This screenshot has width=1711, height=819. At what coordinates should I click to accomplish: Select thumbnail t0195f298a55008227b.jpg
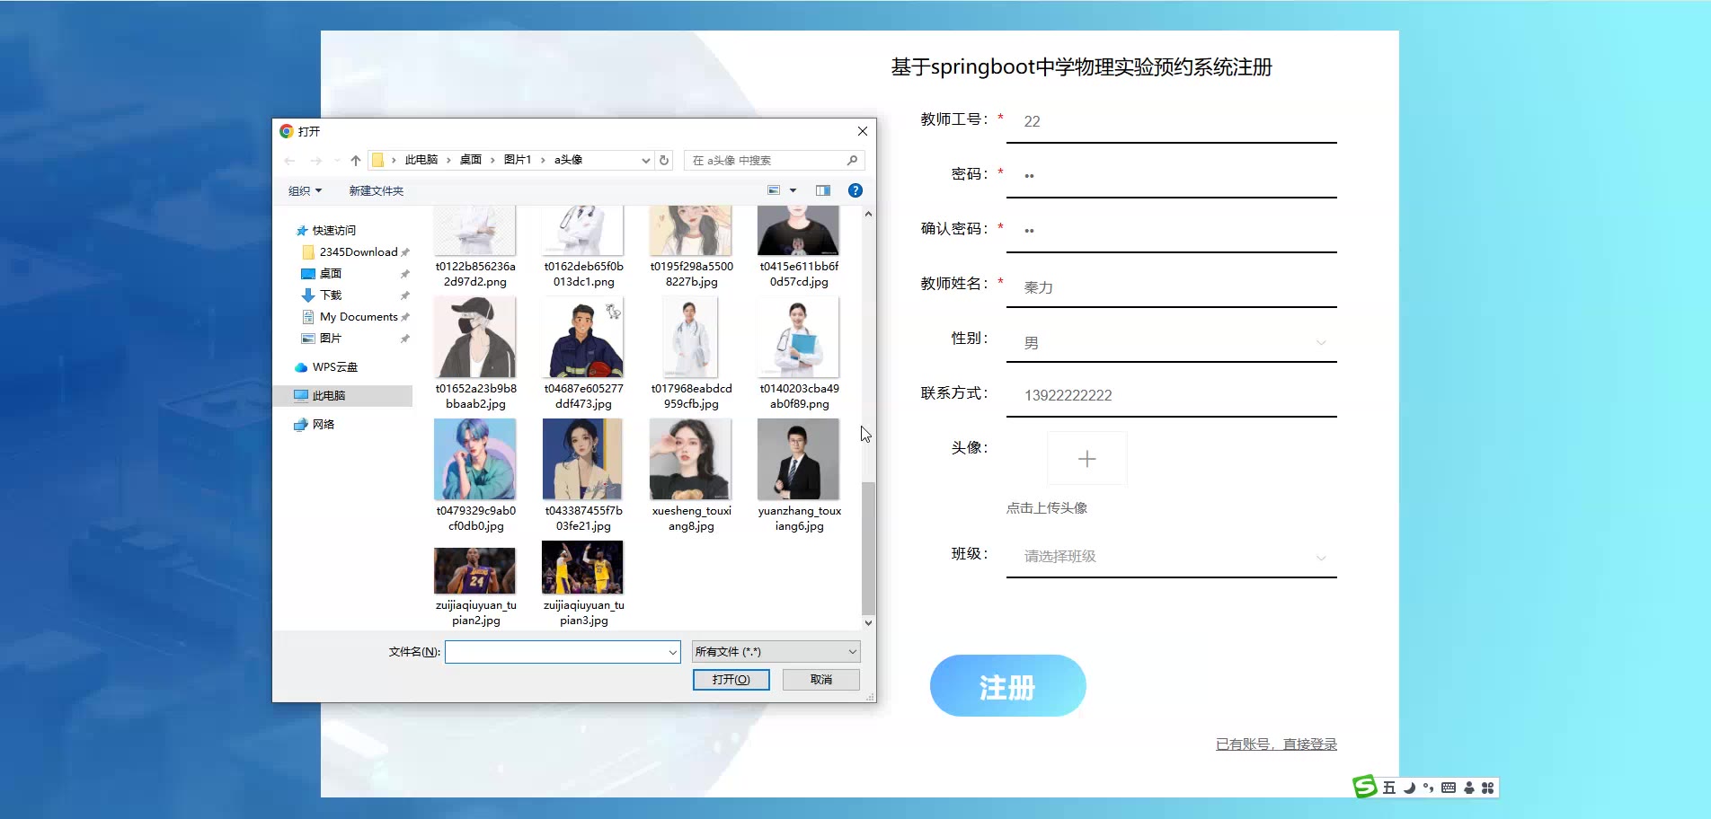[x=691, y=231]
